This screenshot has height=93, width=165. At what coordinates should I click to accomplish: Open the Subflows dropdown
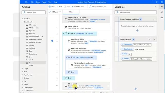click(x=55, y=12)
